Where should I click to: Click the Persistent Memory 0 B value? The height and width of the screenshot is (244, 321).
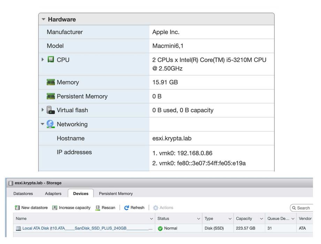click(157, 96)
